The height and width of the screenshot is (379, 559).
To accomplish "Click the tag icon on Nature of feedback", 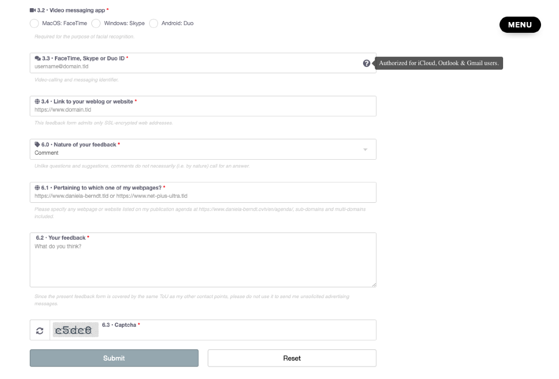I will click(36, 144).
